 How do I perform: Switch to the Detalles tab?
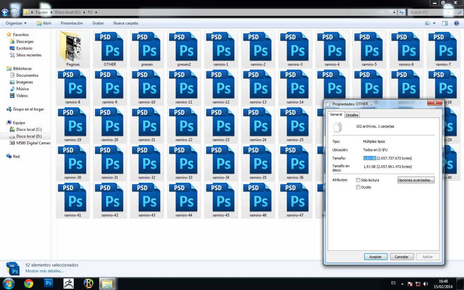pos(352,115)
